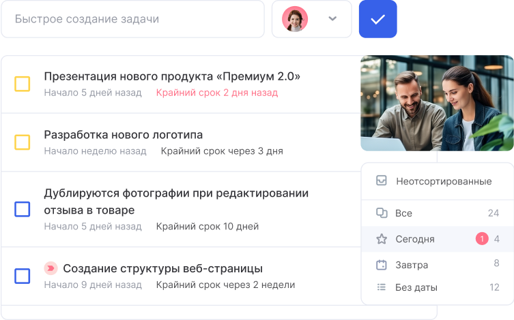This screenshot has height=320, width=514.
Task: Expand the assignee dropdown chevron
Action: pyautogui.click(x=332, y=19)
